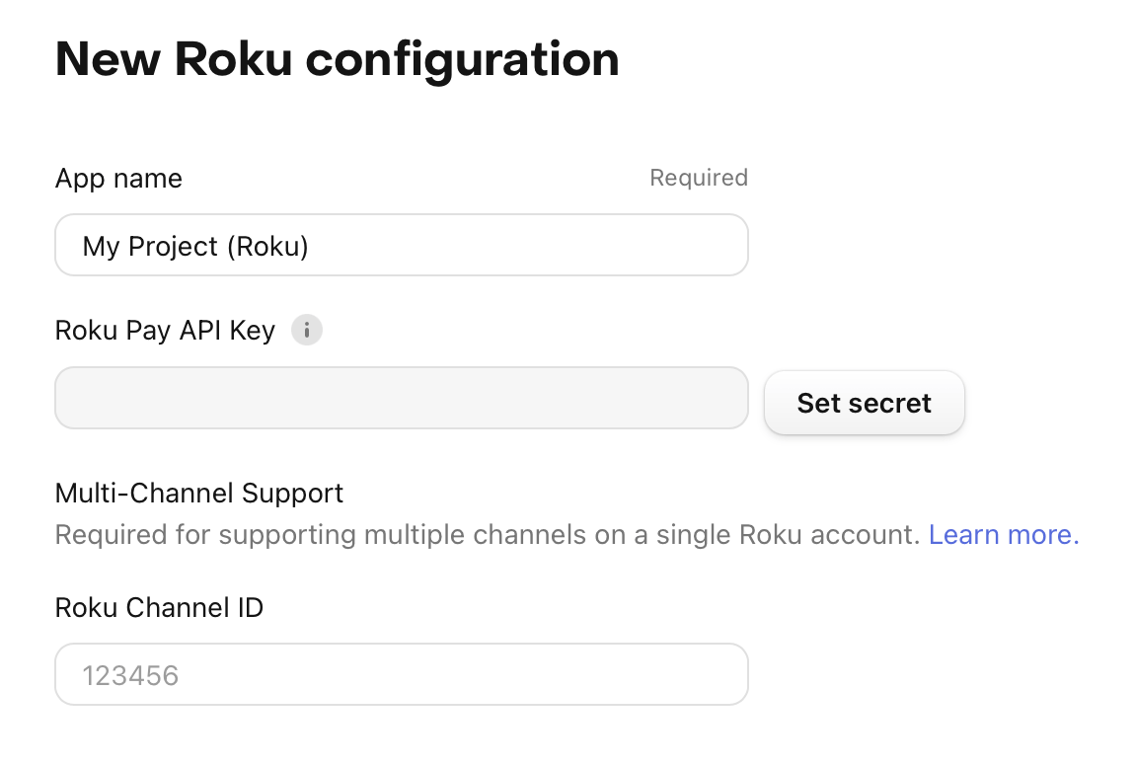Click the multiple channels description text
The height and width of the screenshot is (766, 1135).
[491, 535]
